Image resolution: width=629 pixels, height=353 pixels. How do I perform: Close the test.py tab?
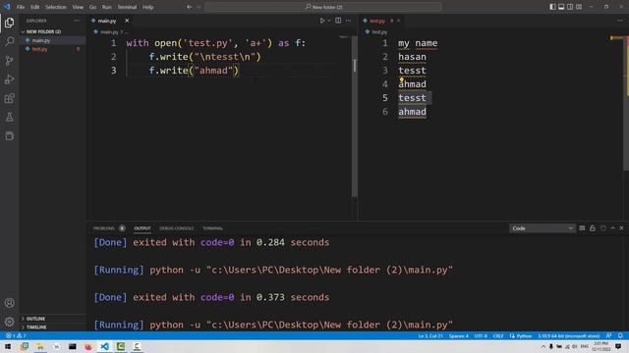398,21
